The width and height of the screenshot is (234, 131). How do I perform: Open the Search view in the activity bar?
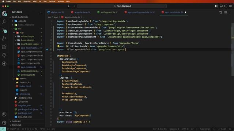(4, 22)
